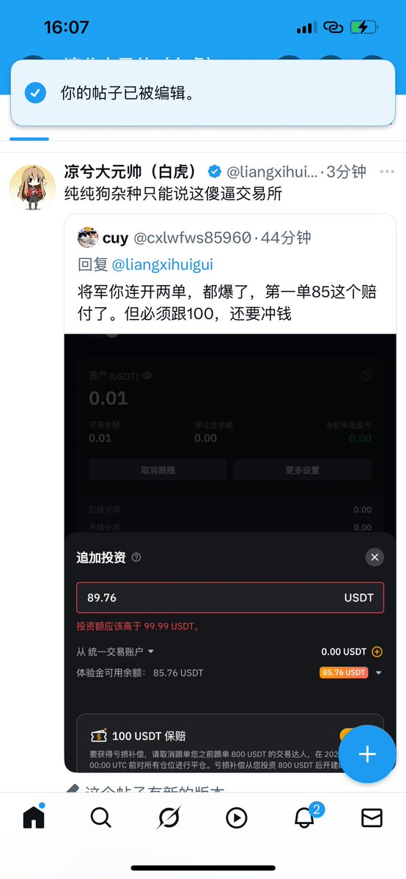
Task: Open the Home tab icon
Action: 34,817
